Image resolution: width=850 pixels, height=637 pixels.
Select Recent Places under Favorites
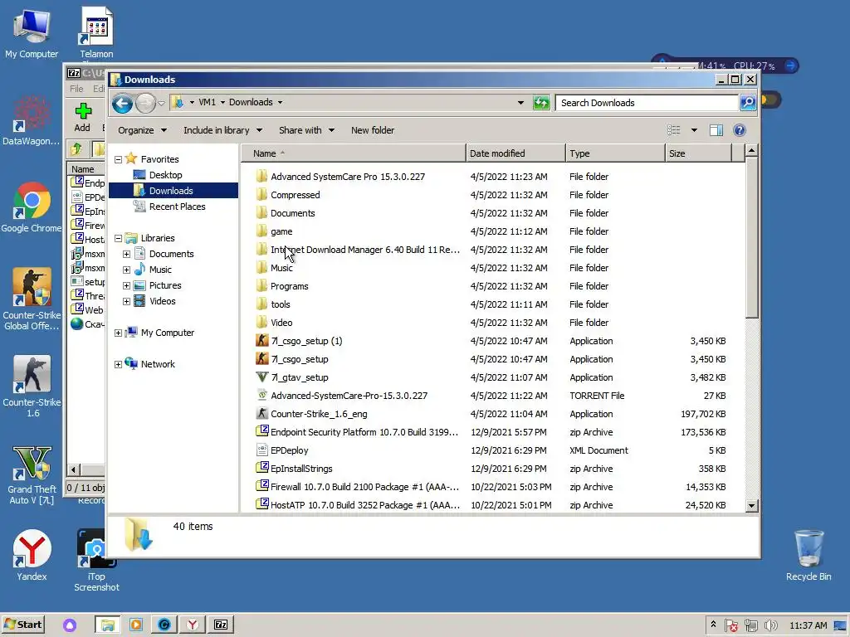click(177, 207)
